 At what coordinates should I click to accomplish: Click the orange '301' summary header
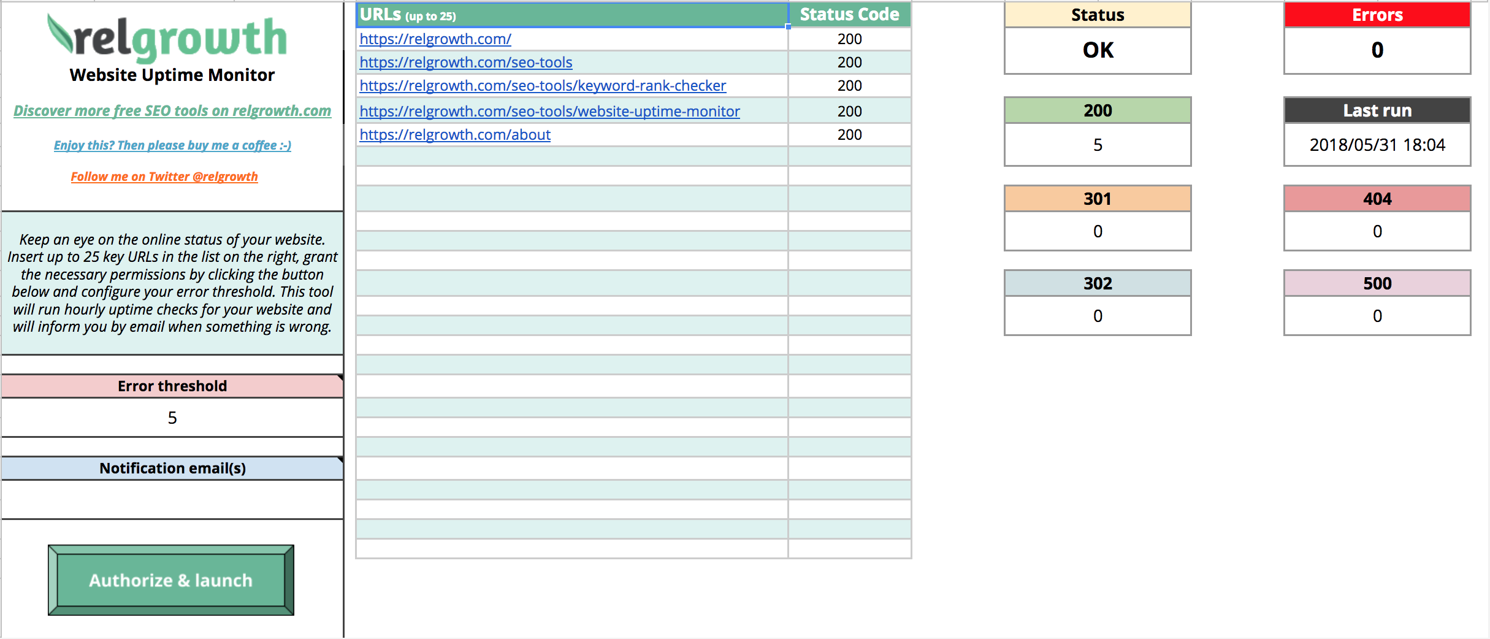[x=1098, y=199]
